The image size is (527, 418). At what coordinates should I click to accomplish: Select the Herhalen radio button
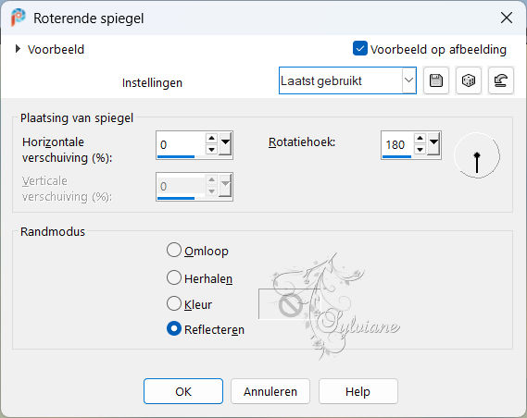174,277
